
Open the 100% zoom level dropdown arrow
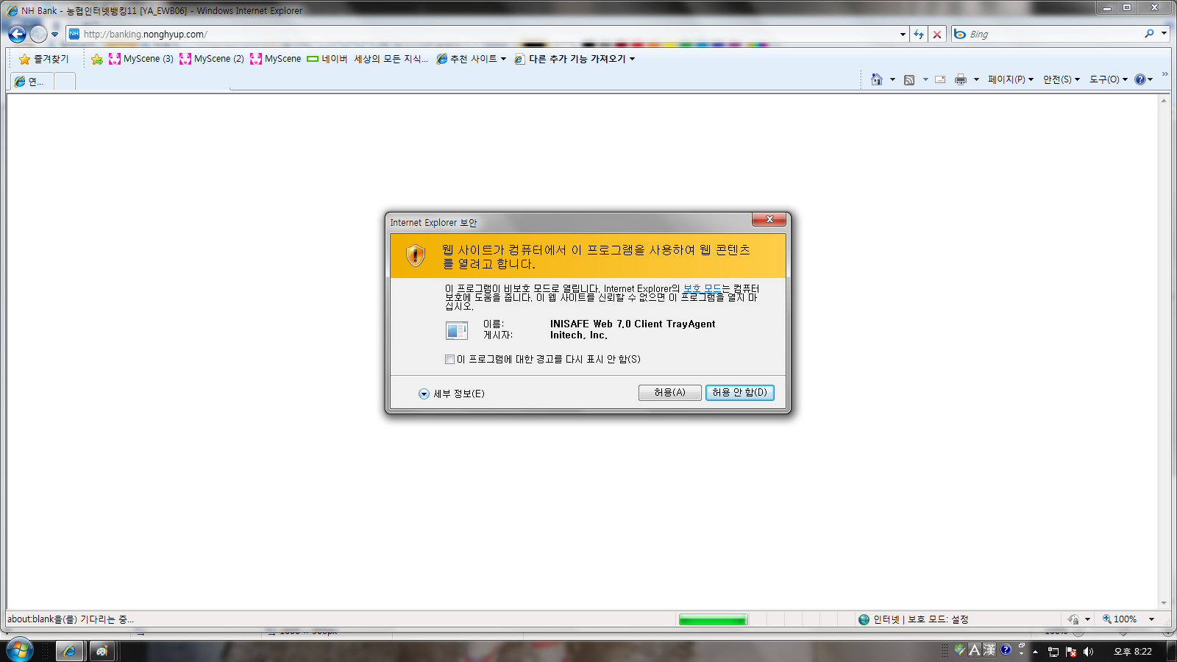point(1151,619)
